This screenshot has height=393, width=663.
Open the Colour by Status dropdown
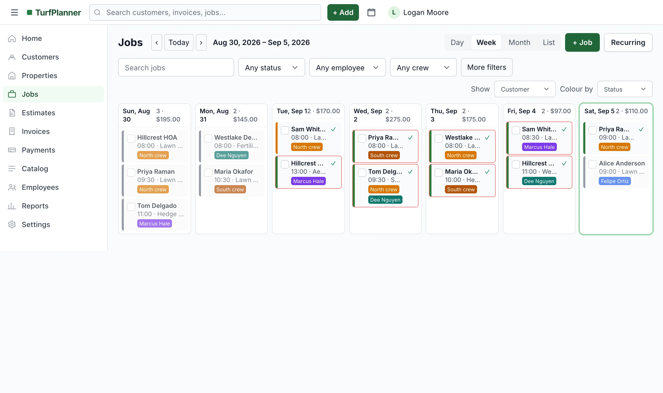[x=625, y=89]
